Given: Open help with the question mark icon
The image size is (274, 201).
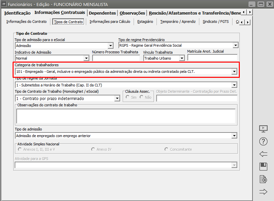Looking at the screenshot, I should [263, 141].
